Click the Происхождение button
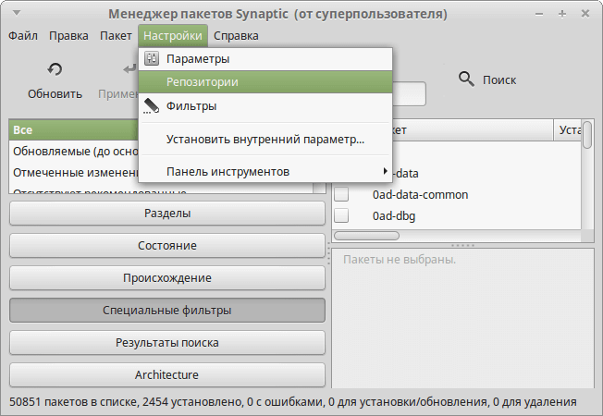603x416 pixels. coord(167,277)
